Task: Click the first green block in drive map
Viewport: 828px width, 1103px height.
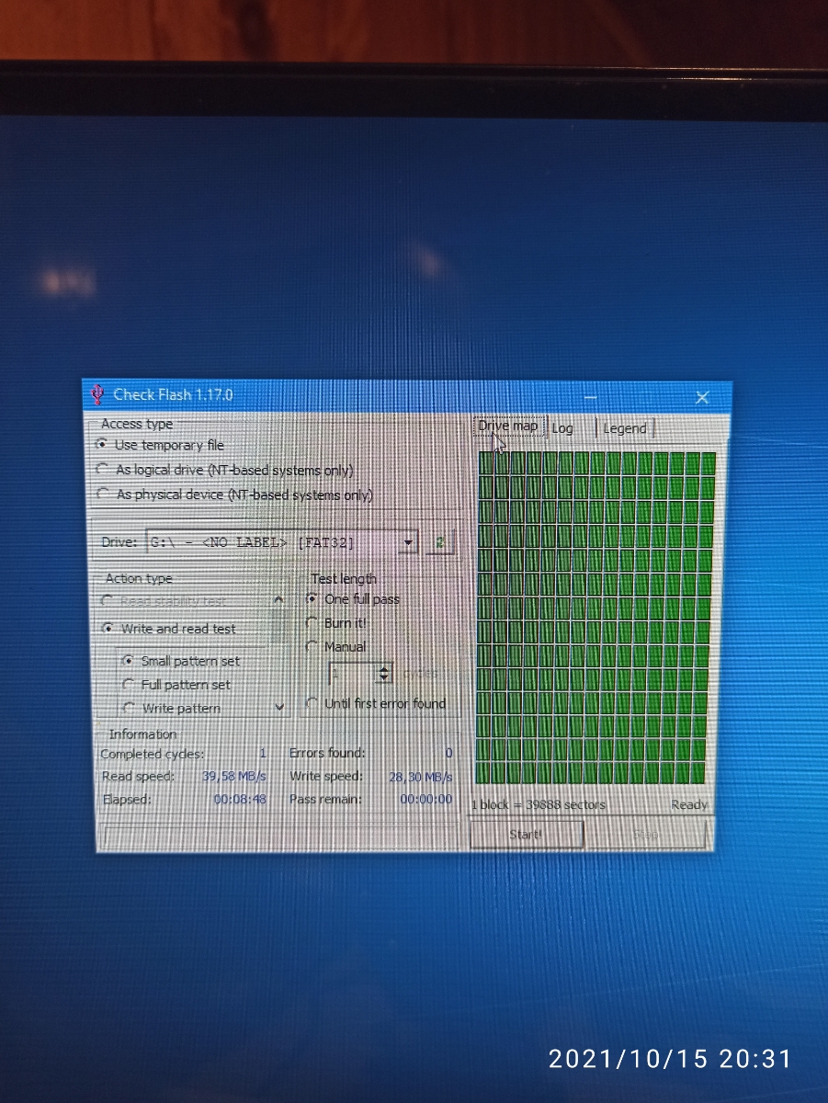Action: [x=487, y=463]
